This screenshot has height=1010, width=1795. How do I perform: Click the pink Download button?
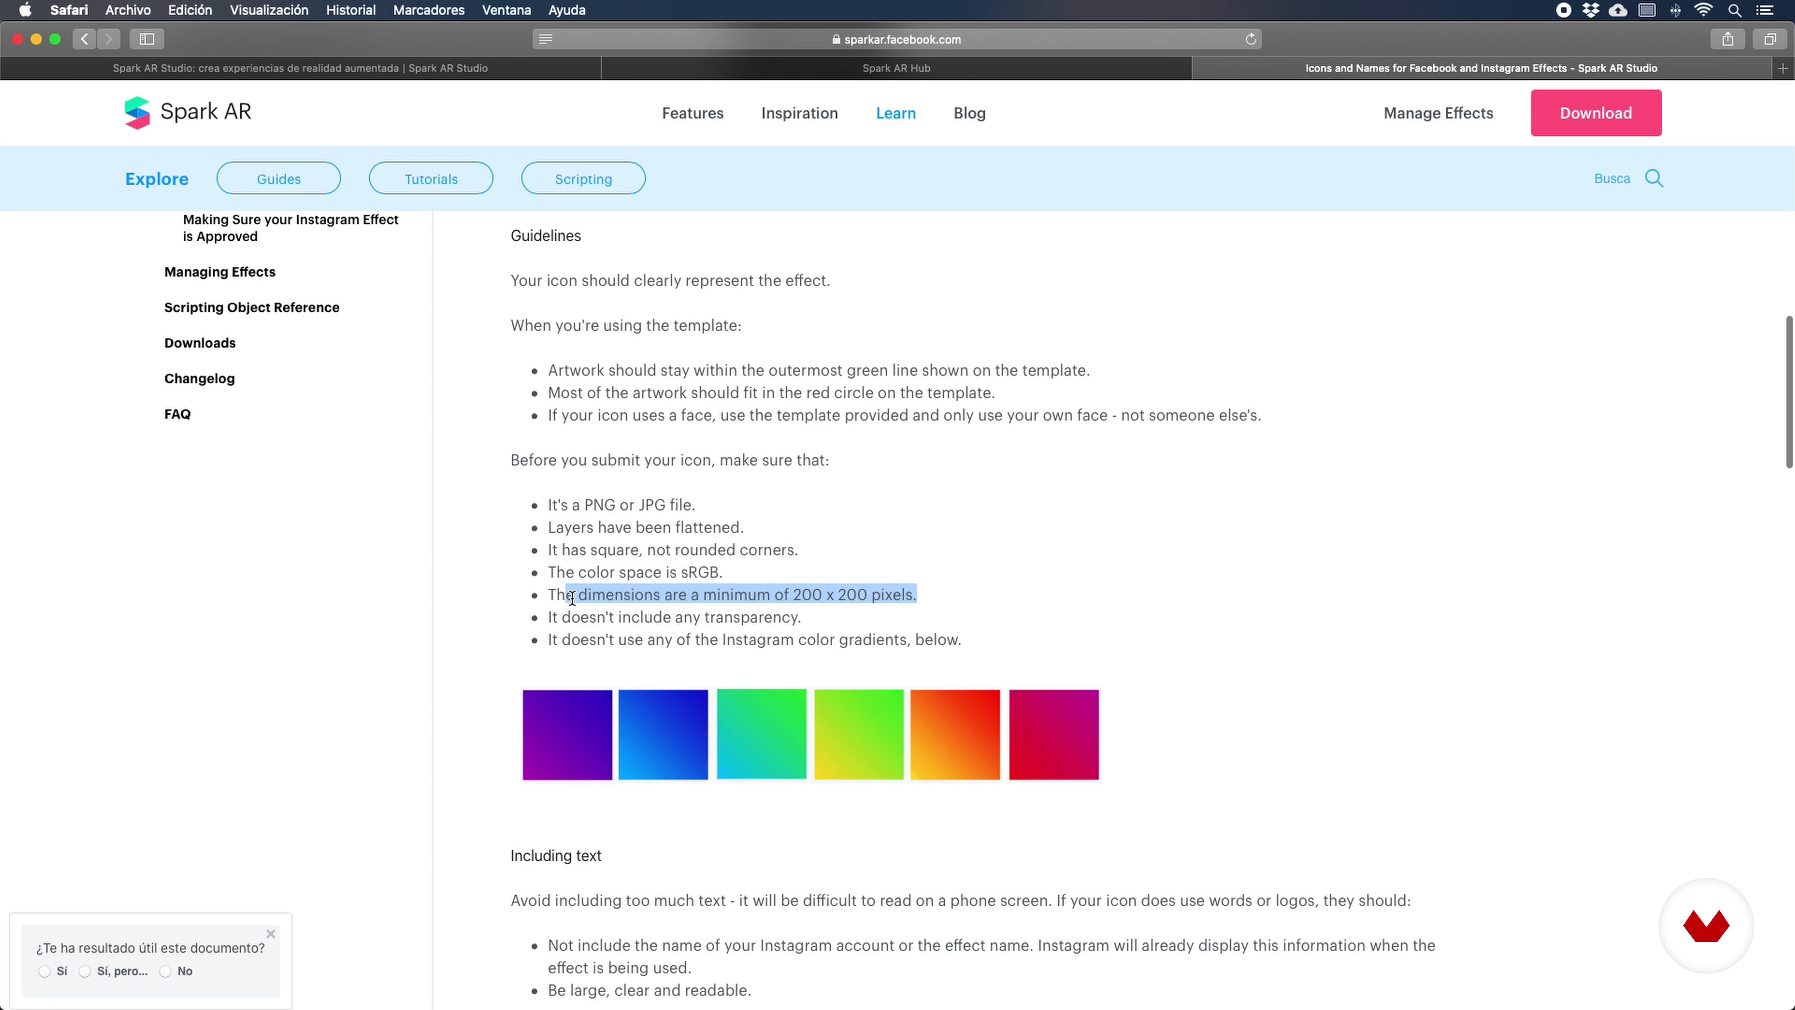(1596, 113)
